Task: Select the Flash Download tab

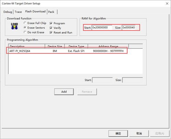Action: pos(35,11)
